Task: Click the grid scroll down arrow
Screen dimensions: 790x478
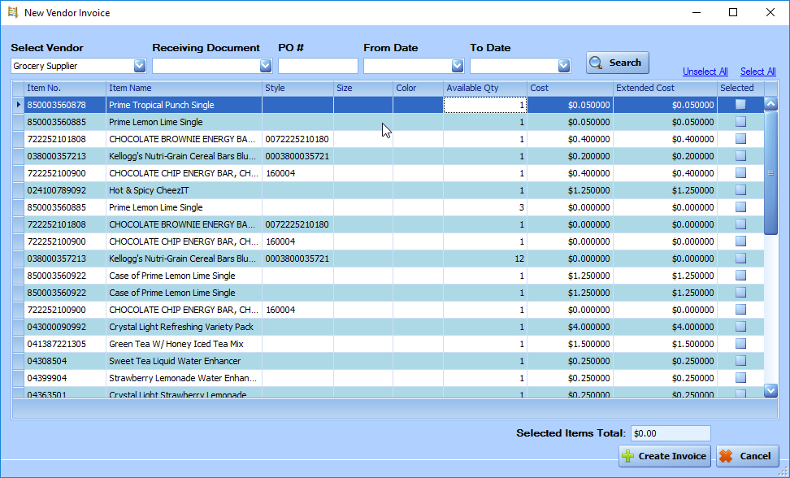Action: click(770, 391)
